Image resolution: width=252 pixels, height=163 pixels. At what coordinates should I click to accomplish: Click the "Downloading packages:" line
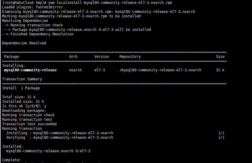pyautogui.click(x=24, y=111)
